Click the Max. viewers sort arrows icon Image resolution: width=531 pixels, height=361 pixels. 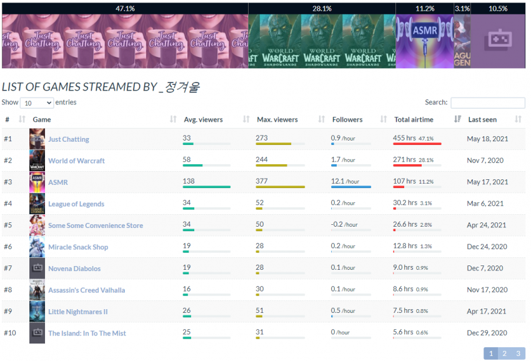click(x=321, y=119)
